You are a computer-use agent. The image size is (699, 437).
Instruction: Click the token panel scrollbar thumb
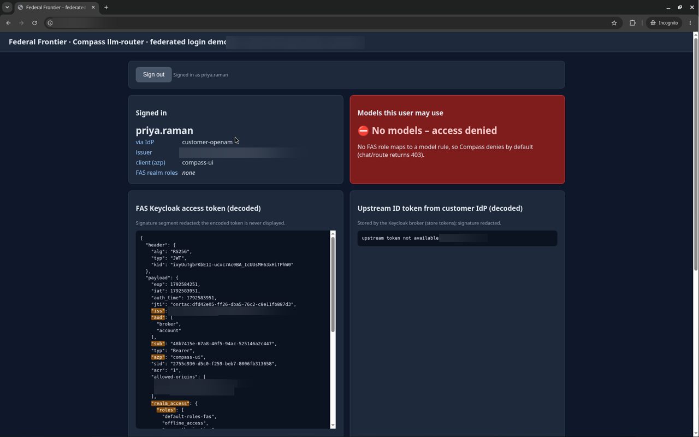[x=333, y=285]
